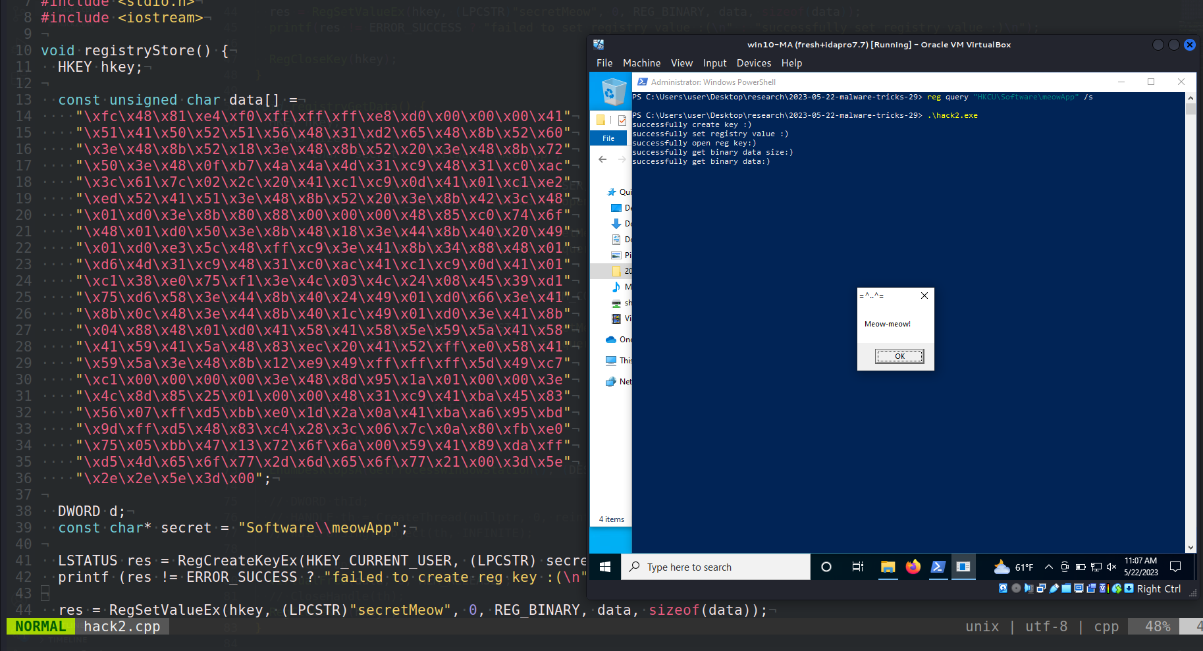Viewport: 1203px width, 651px height.
Task: Click the USB devices status icon
Action: 1054,589
